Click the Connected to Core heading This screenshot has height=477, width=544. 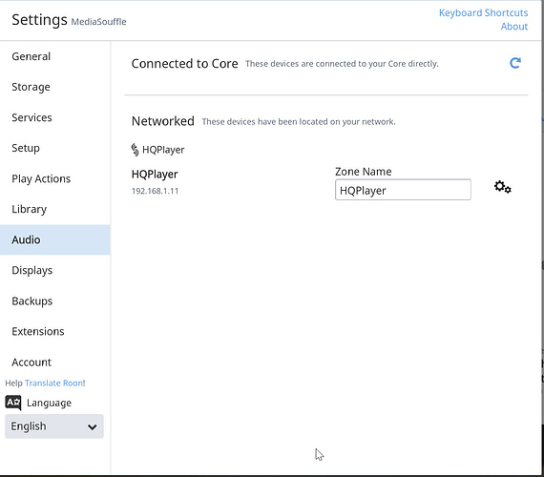pos(184,64)
